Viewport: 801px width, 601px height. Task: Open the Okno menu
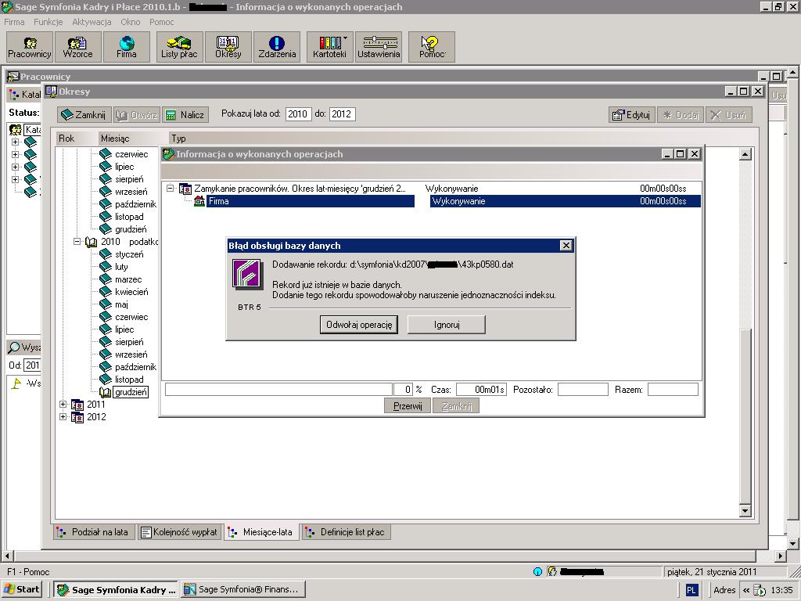(131, 22)
